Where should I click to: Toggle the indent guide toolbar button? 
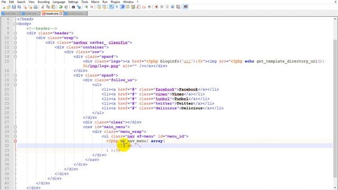click(122, 7)
